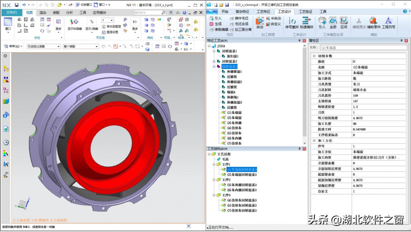Click the 全部 process model icon
411x232 pixels.
tap(333, 22)
